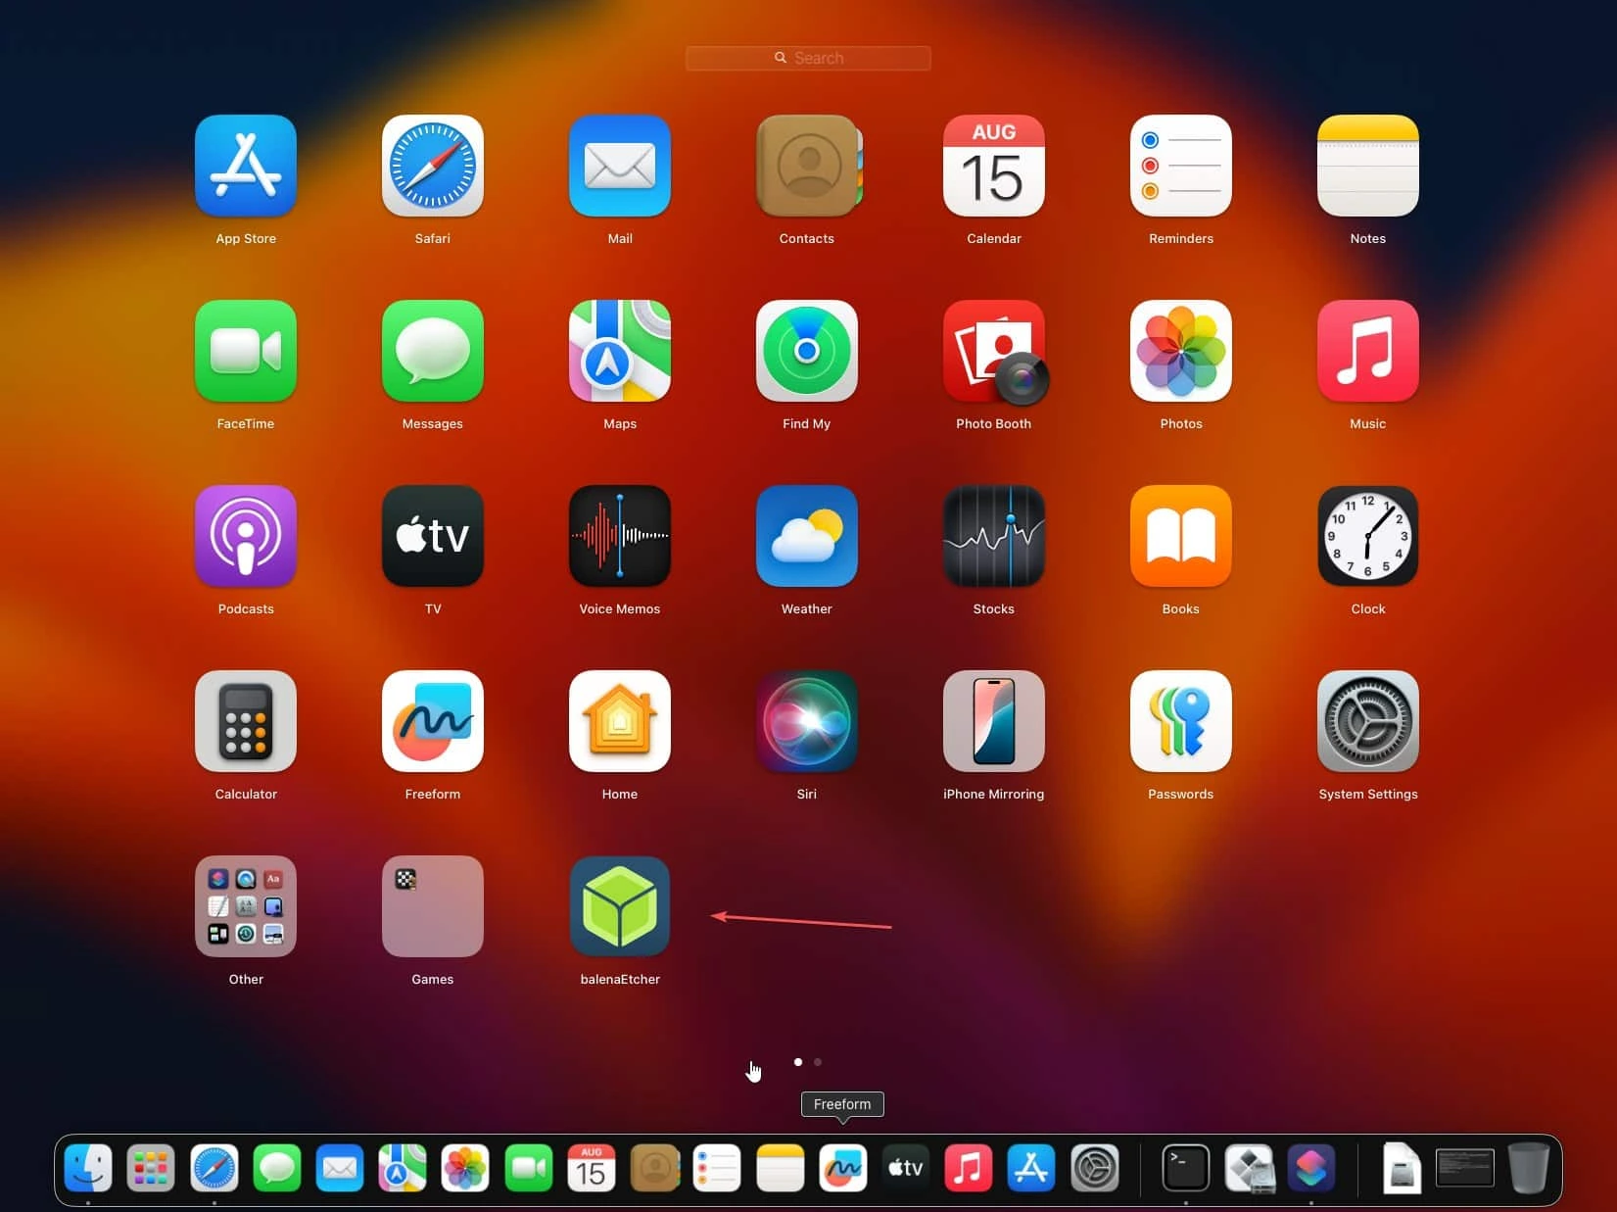Open Music from the Launchpad grid
1617x1212 pixels.
[1368, 351]
